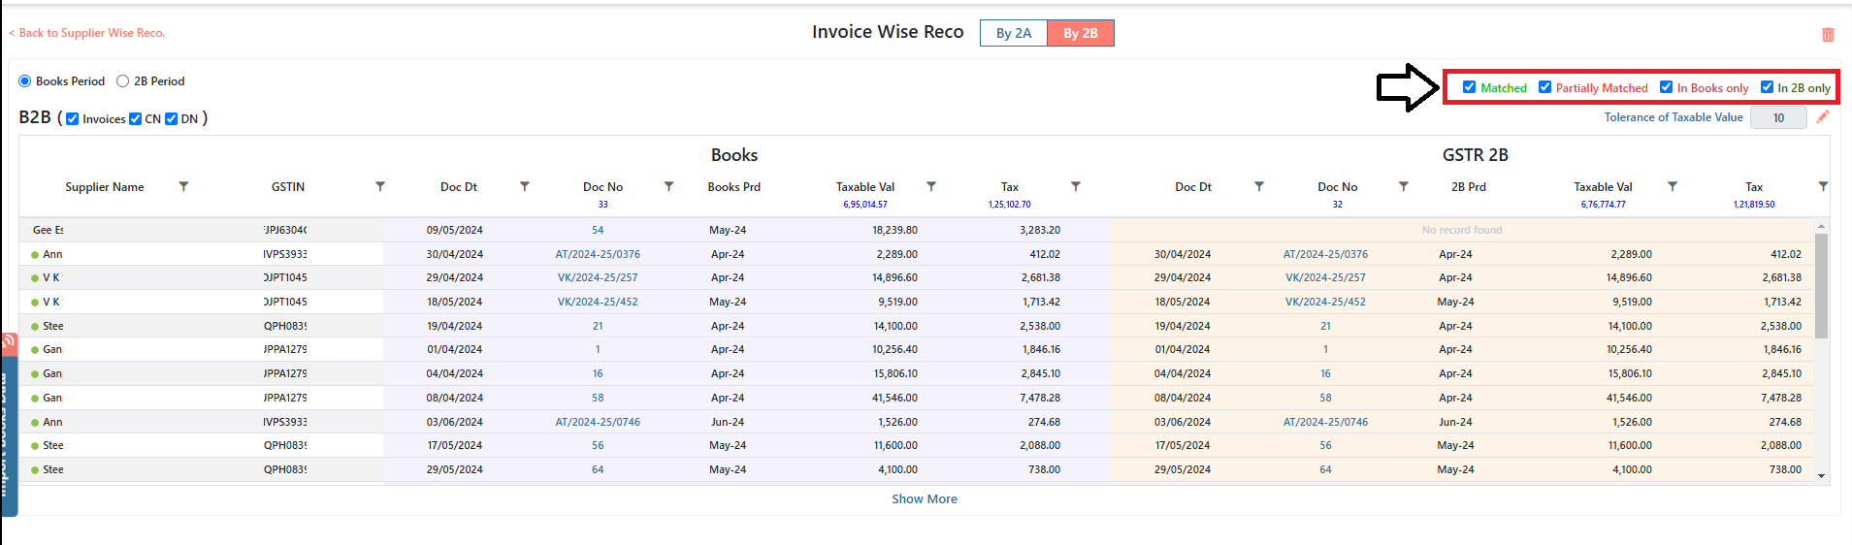The height and width of the screenshot is (545, 1852).
Task: Click the 2B Prd column header
Action: pos(1469,187)
